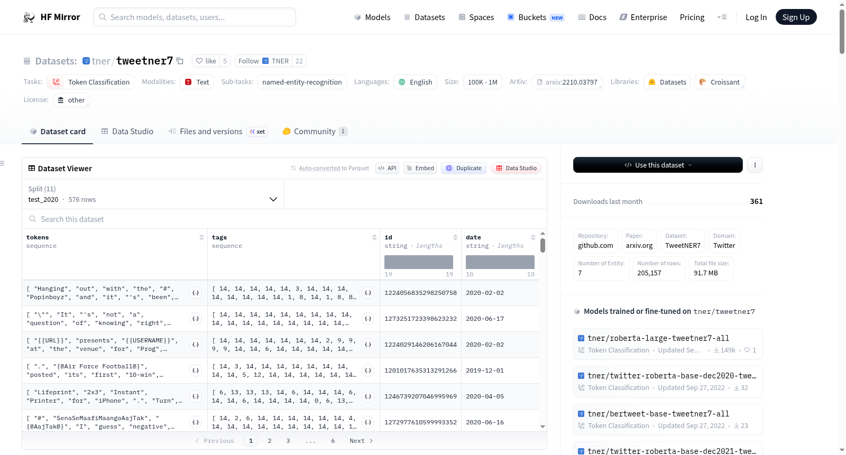Click the Sign Up button
Screen dimensions: 846x455
796,17
